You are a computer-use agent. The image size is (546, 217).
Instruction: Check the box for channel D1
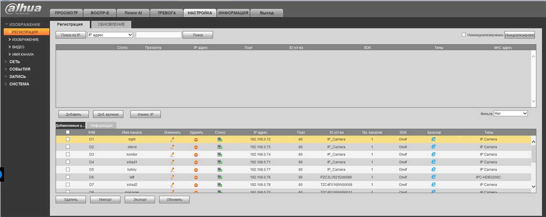coord(68,139)
